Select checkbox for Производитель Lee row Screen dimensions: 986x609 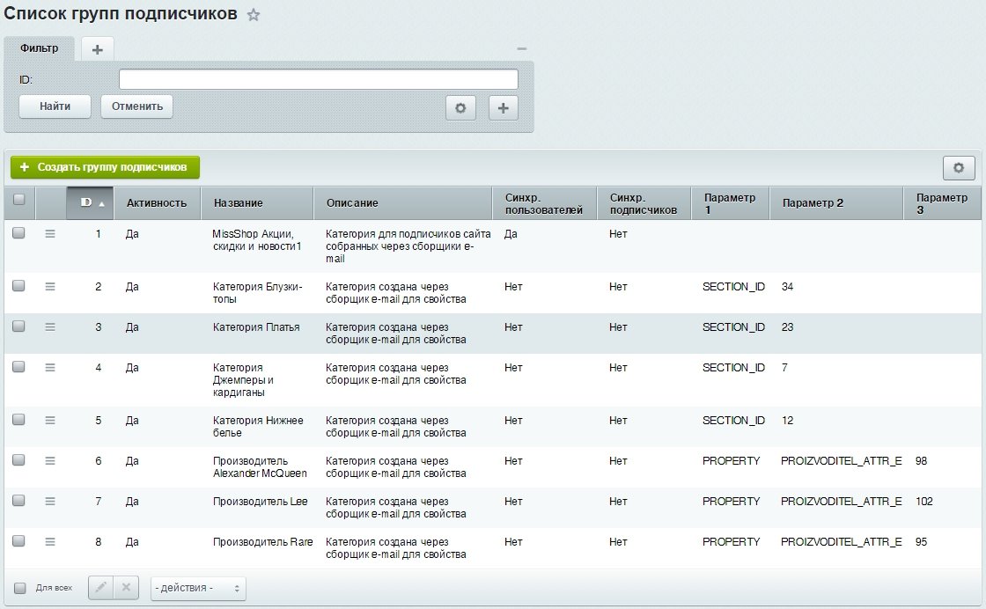18,500
